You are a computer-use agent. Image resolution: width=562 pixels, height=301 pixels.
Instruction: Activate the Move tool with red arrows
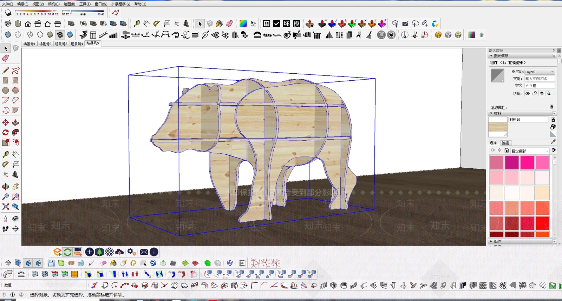click(6, 122)
